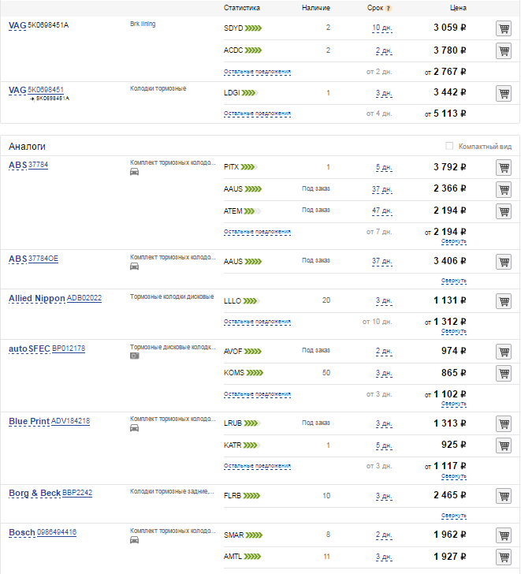This screenshot has height=574, width=521.
Task: Open part number 5K0698451 link
Action: 46,90
